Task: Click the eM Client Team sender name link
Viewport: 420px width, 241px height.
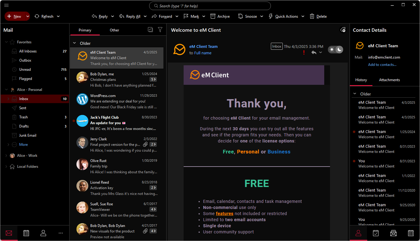Action: 203,47
